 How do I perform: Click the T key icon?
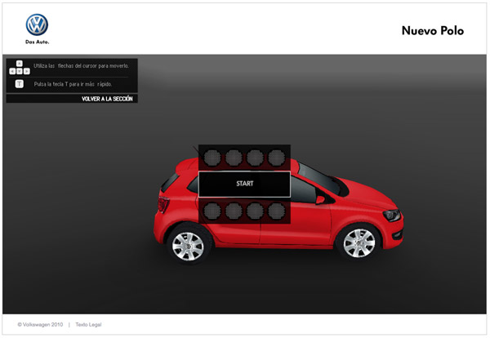tap(20, 84)
